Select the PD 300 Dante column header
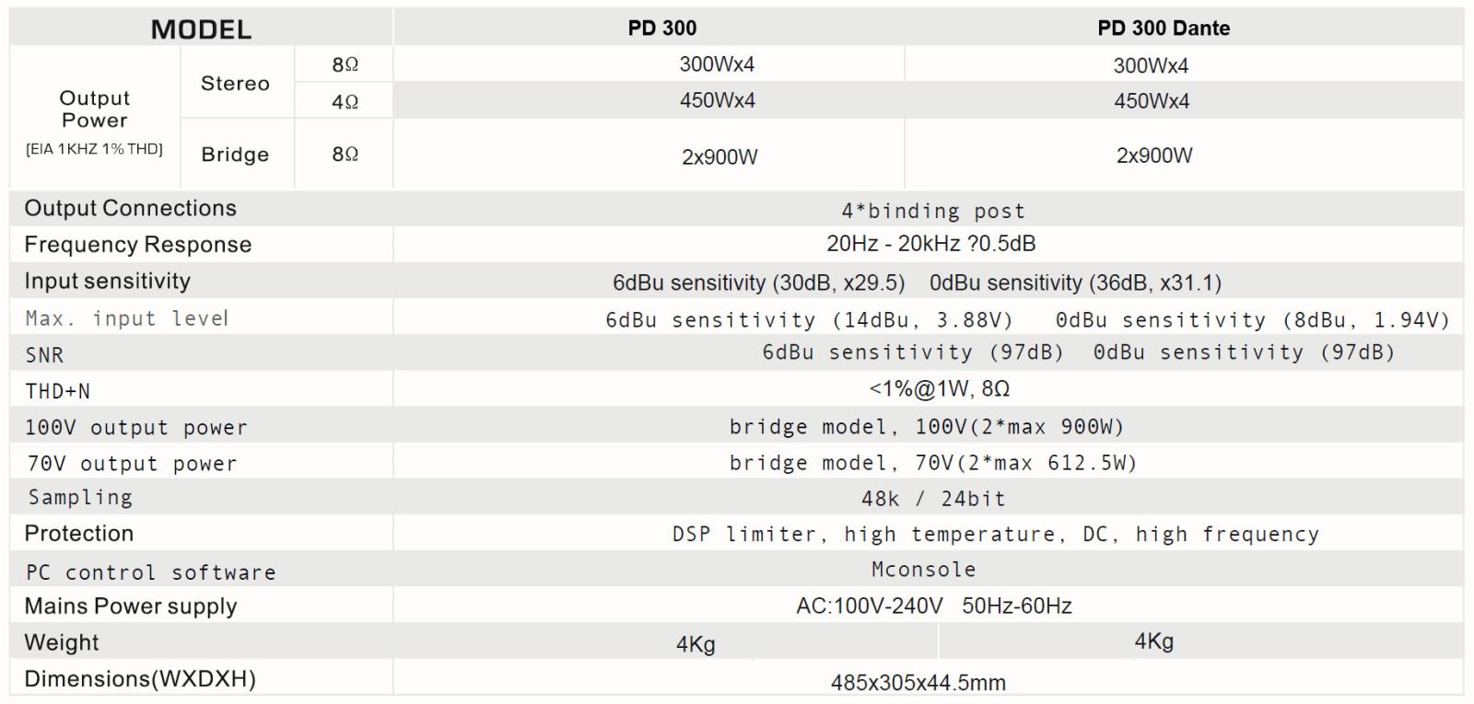Viewport: 1474px width, 704px height. click(1163, 29)
